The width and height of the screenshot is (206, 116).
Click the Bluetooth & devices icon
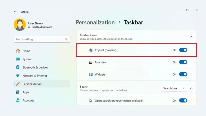(x=18, y=67)
